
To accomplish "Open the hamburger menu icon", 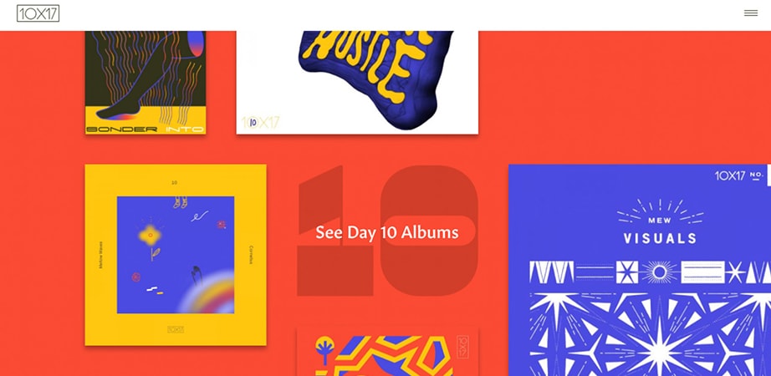I will [x=750, y=13].
